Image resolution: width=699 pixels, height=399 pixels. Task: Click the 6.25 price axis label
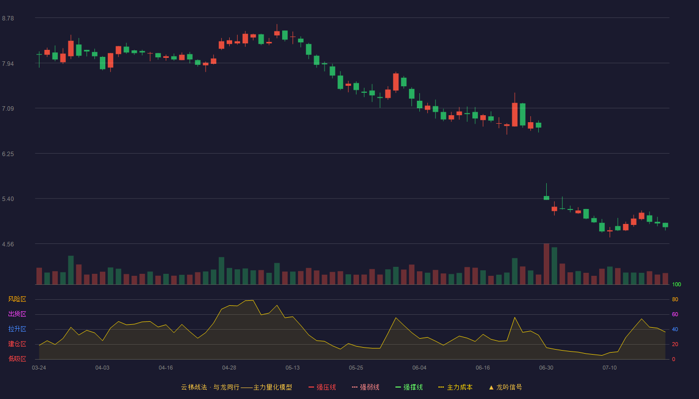(8, 154)
